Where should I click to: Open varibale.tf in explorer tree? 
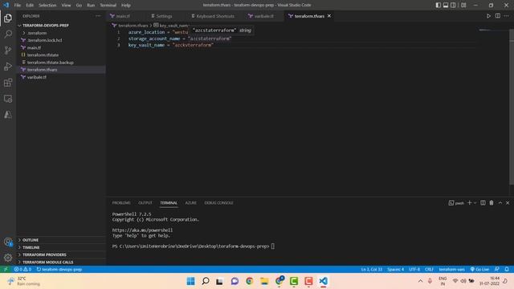(x=61, y=77)
